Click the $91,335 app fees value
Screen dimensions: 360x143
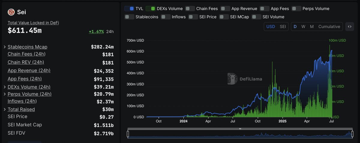[104, 79]
